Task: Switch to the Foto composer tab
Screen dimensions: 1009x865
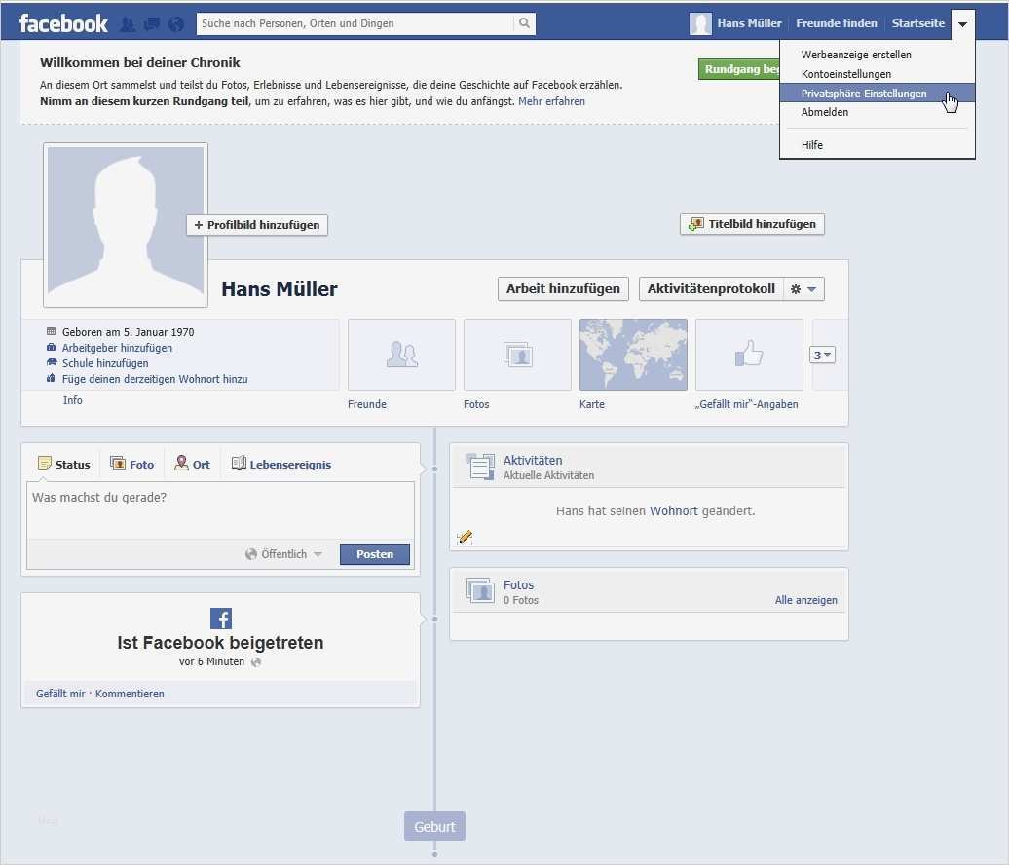Action: click(132, 464)
